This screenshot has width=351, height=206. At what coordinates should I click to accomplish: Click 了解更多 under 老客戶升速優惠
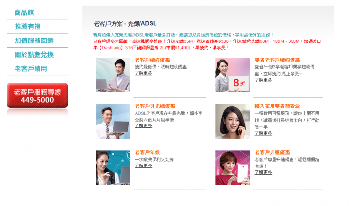click(x=263, y=173)
